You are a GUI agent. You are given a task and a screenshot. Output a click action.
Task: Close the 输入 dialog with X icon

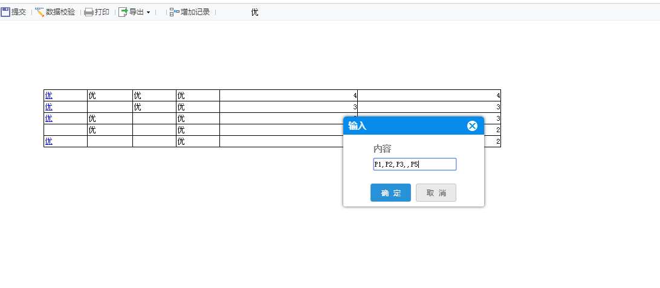pos(472,126)
